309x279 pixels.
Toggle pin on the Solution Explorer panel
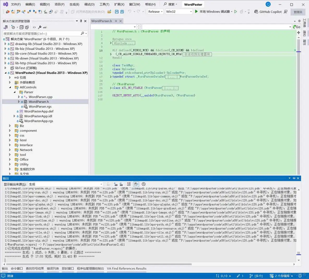[81, 21]
